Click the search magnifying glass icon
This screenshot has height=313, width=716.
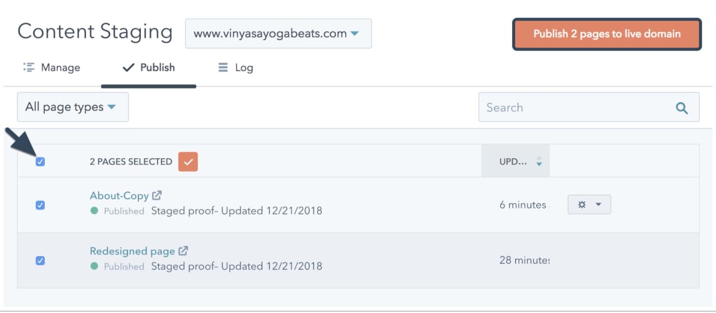click(x=681, y=108)
